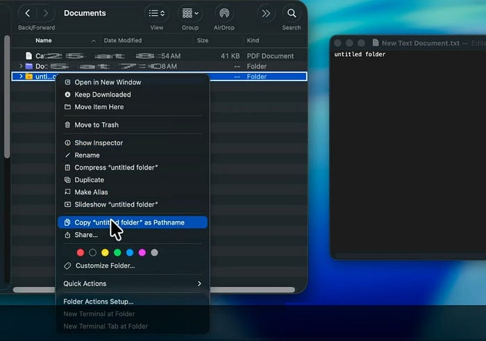Image resolution: width=486 pixels, height=341 pixels.
Task: Apply the green tag color
Action: click(x=117, y=252)
